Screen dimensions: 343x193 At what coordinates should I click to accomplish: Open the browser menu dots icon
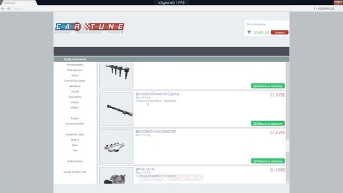[340, 9]
